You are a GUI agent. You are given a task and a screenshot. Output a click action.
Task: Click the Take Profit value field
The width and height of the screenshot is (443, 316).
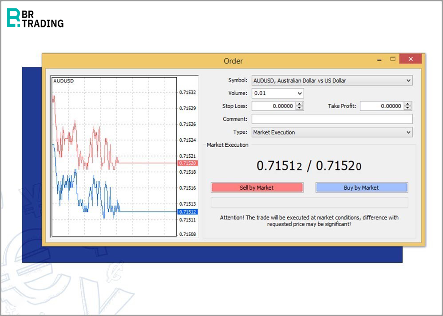point(382,106)
